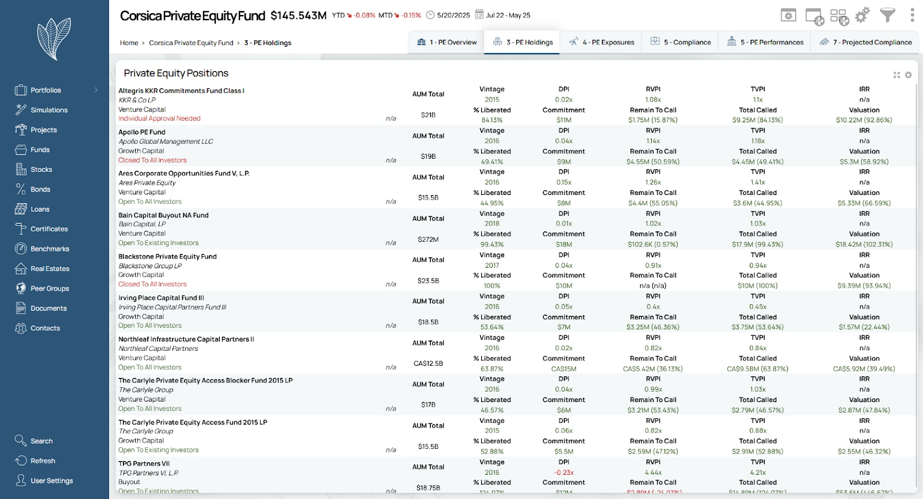Viewport: 923px width, 499px height.
Task: Open Search in the sidebar
Action: [42, 441]
